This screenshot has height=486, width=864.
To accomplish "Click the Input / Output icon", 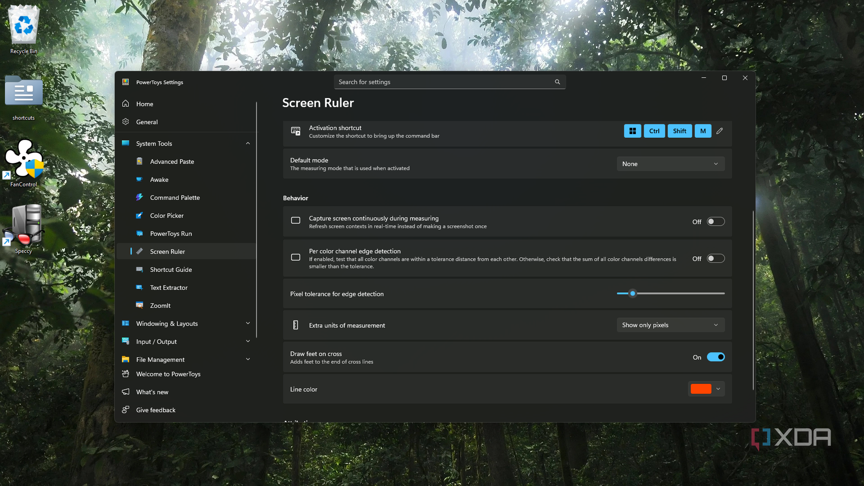I will point(126,341).
